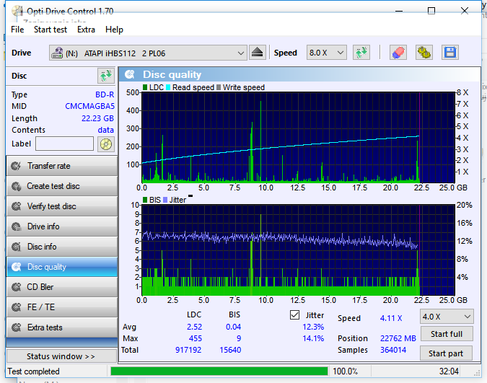The image size is (487, 383).
Task: Maximize the Opti Drive Control window
Action: (431, 12)
